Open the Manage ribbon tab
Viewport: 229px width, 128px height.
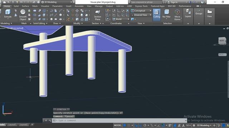(x=99, y=6)
